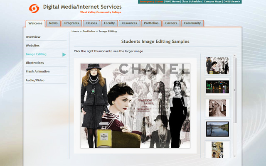Open the Websites sidebar item
The image size is (266, 166).
pos(32,46)
